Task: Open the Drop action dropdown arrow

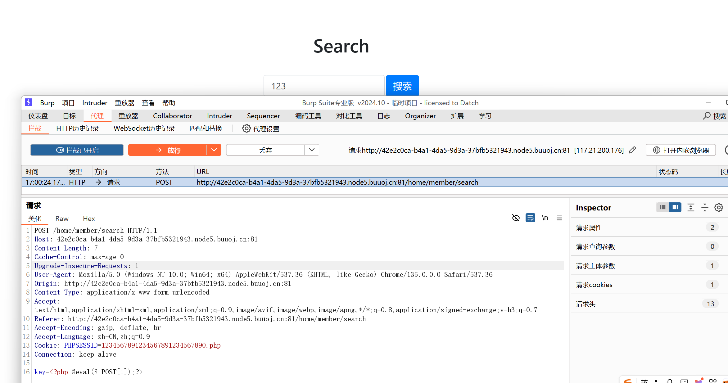Action: click(x=312, y=150)
